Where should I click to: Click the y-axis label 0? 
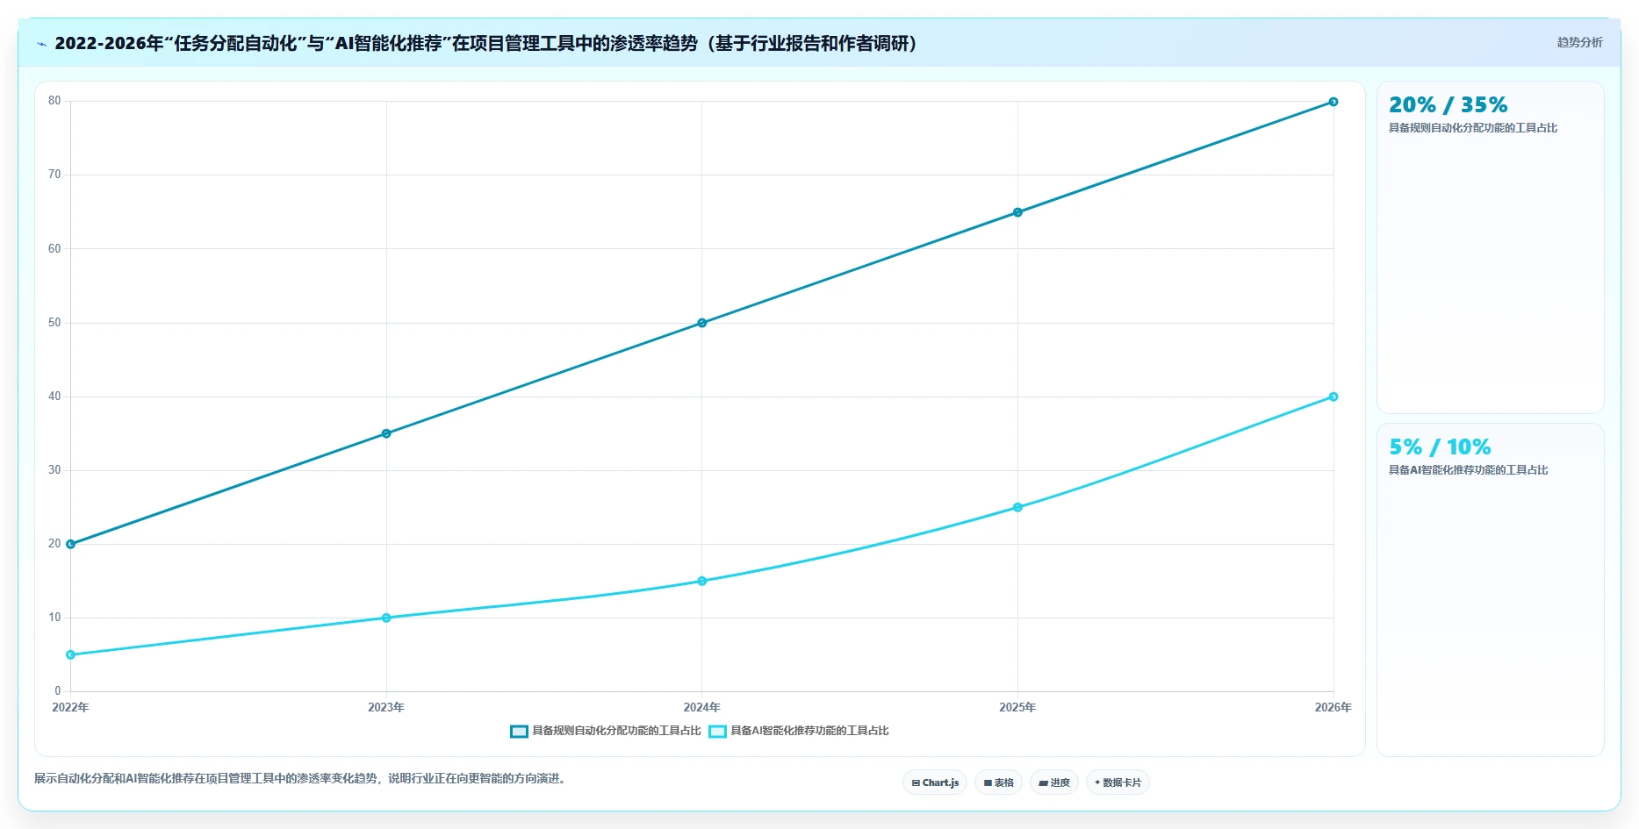click(58, 691)
